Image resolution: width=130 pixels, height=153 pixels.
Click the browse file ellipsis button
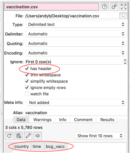coord(123,16)
